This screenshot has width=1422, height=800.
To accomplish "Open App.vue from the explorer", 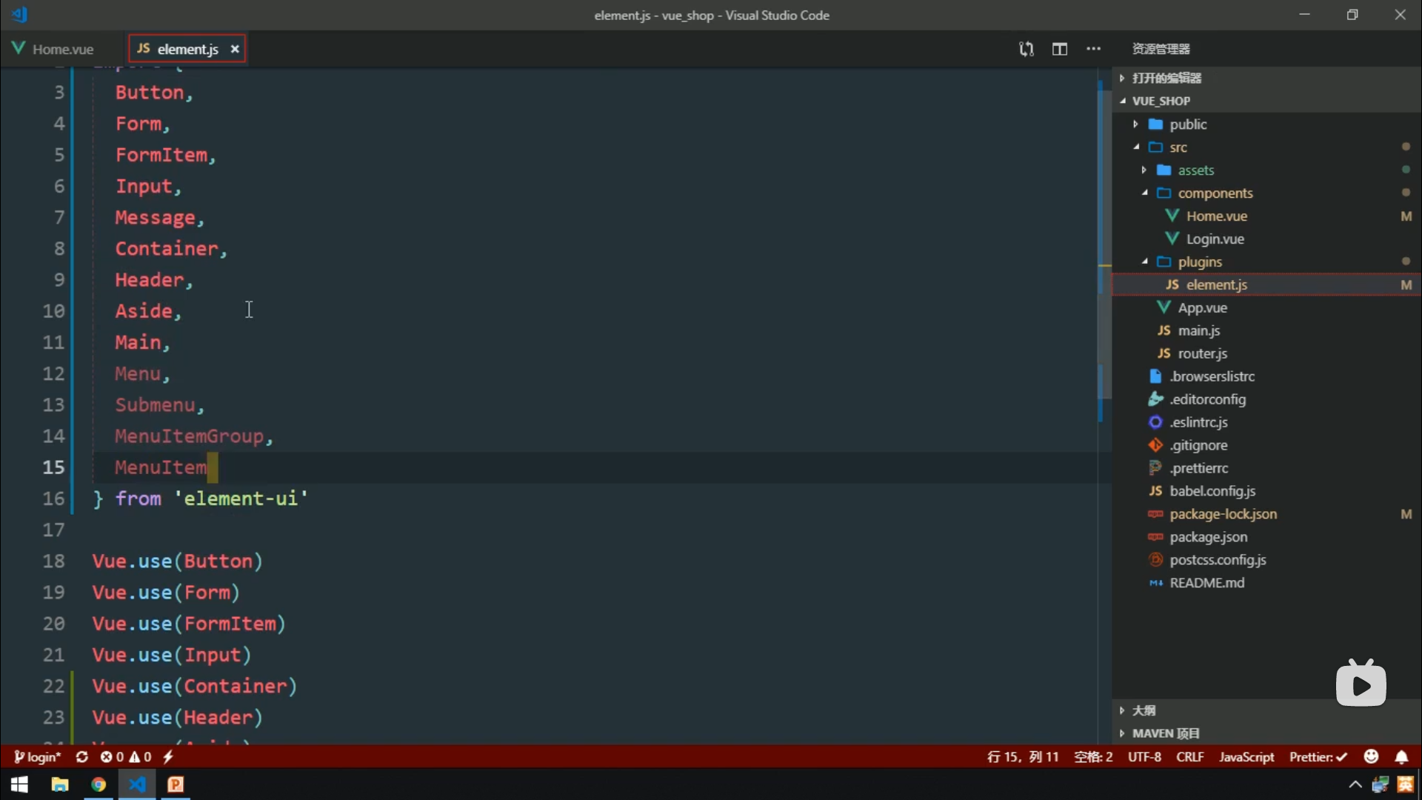I will 1266,308.
